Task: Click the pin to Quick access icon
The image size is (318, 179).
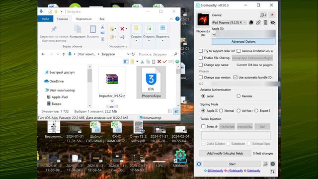Action: coord(54,29)
